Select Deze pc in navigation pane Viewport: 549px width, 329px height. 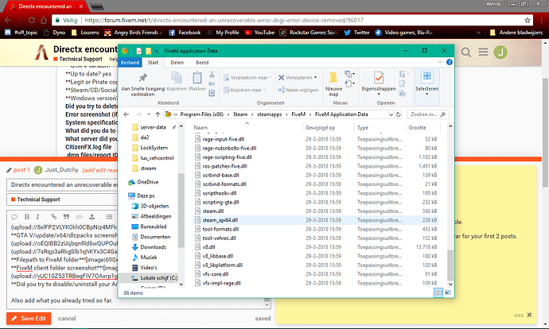pos(146,195)
